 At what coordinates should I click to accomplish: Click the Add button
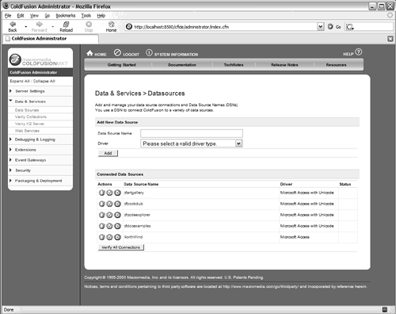point(108,153)
